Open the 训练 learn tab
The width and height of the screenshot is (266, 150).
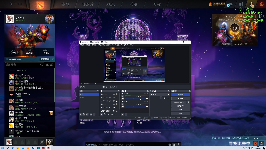[x=133, y=4]
